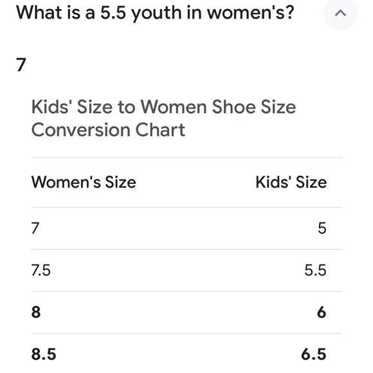Select women's size 7 cell
The width and height of the screenshot is (373, 373).
click(x=35, y=228)
